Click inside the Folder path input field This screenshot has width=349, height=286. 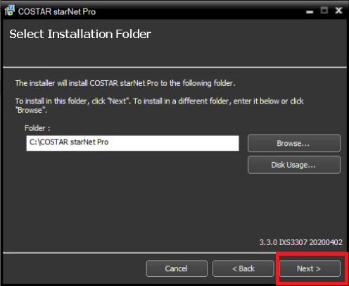tap(132, 143)
